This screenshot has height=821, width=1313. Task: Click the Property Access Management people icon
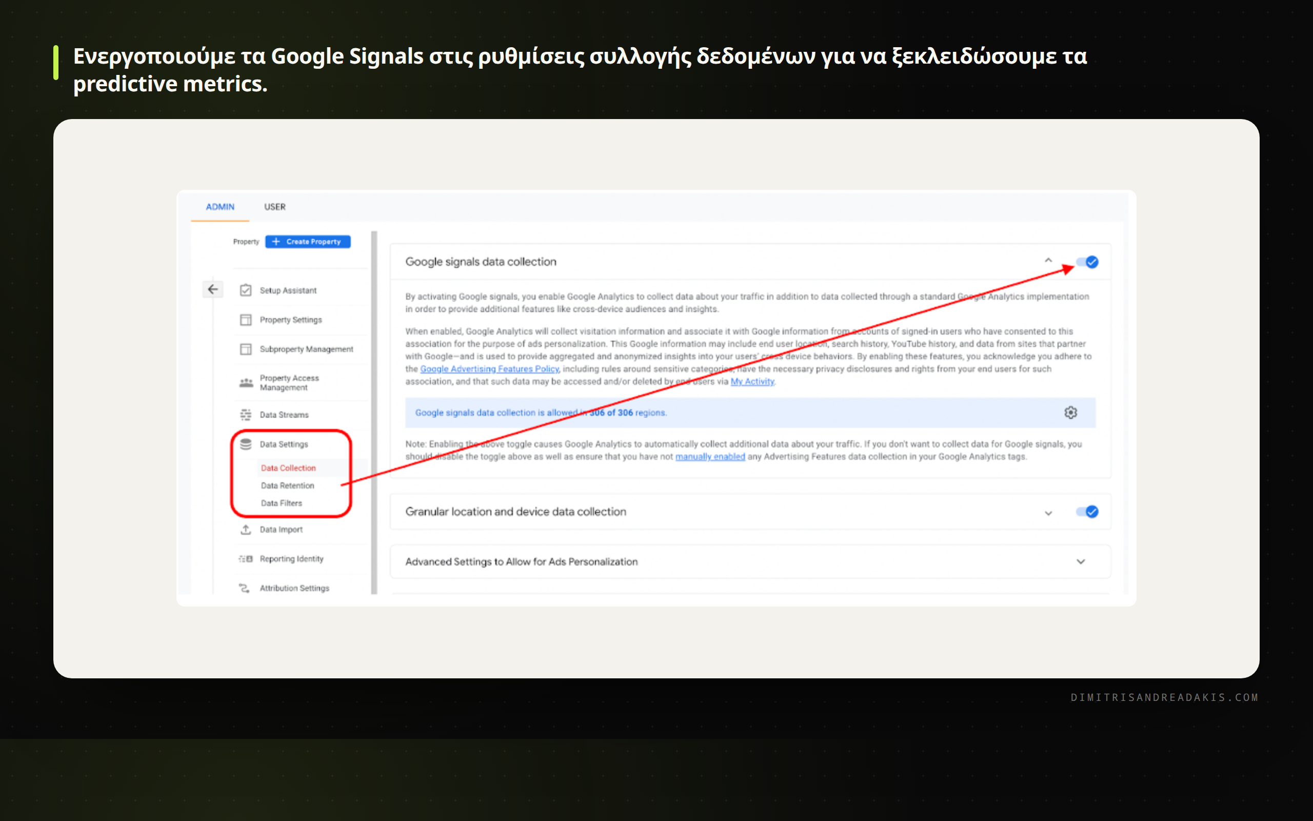(x=246, y=383)
